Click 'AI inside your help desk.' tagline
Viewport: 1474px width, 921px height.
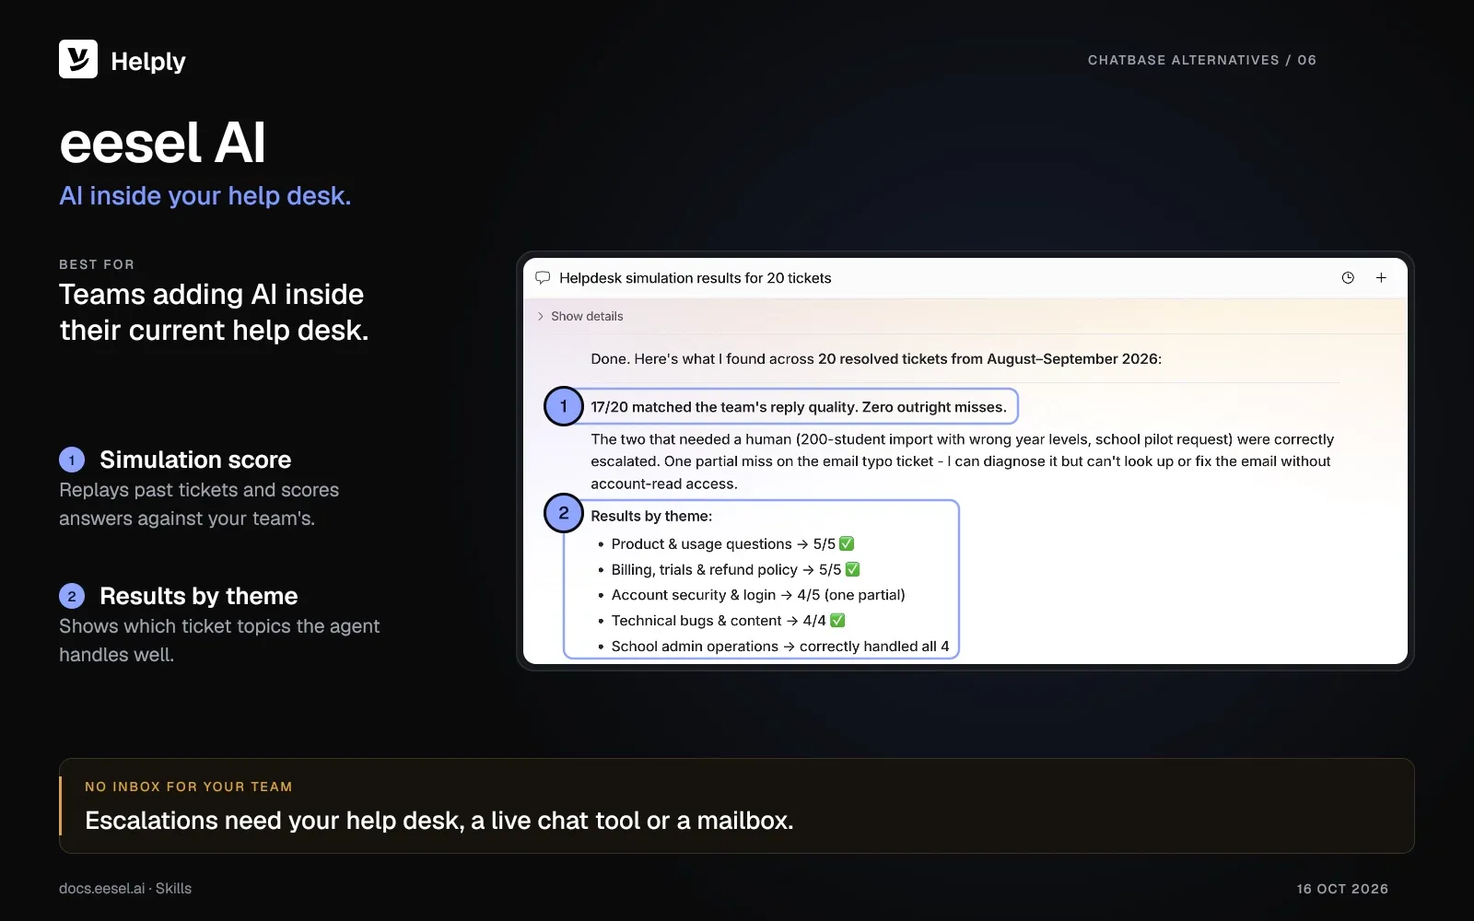205,196
